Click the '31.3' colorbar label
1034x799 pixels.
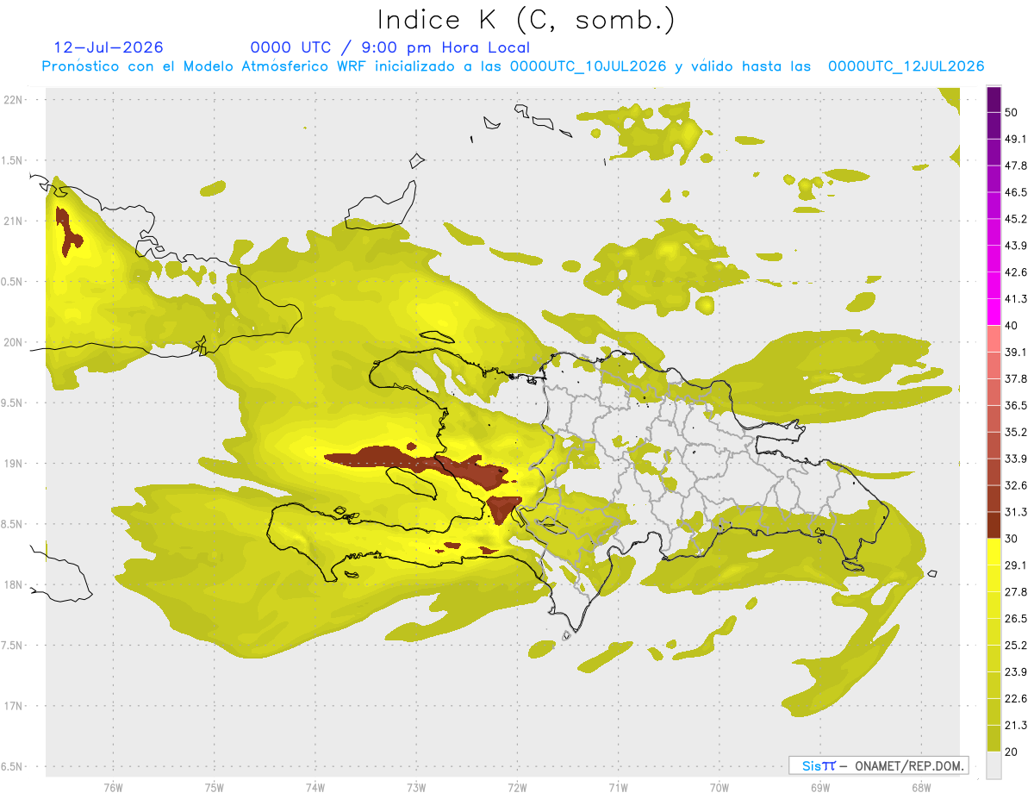pos(1016,512)
